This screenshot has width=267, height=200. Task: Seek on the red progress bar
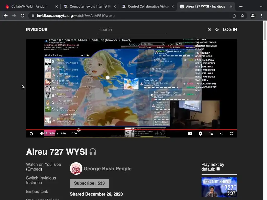131,130
